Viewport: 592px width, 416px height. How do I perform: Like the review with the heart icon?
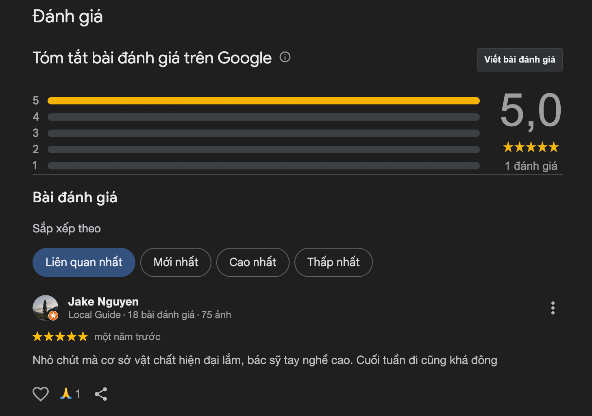41,394
